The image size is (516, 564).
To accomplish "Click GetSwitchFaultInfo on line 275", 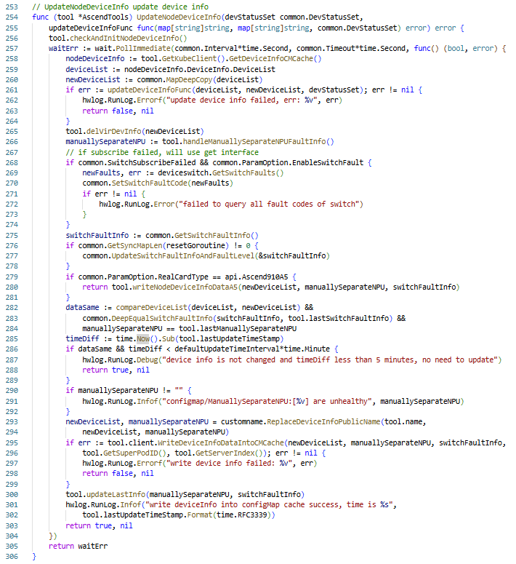I will coord(212,236).
